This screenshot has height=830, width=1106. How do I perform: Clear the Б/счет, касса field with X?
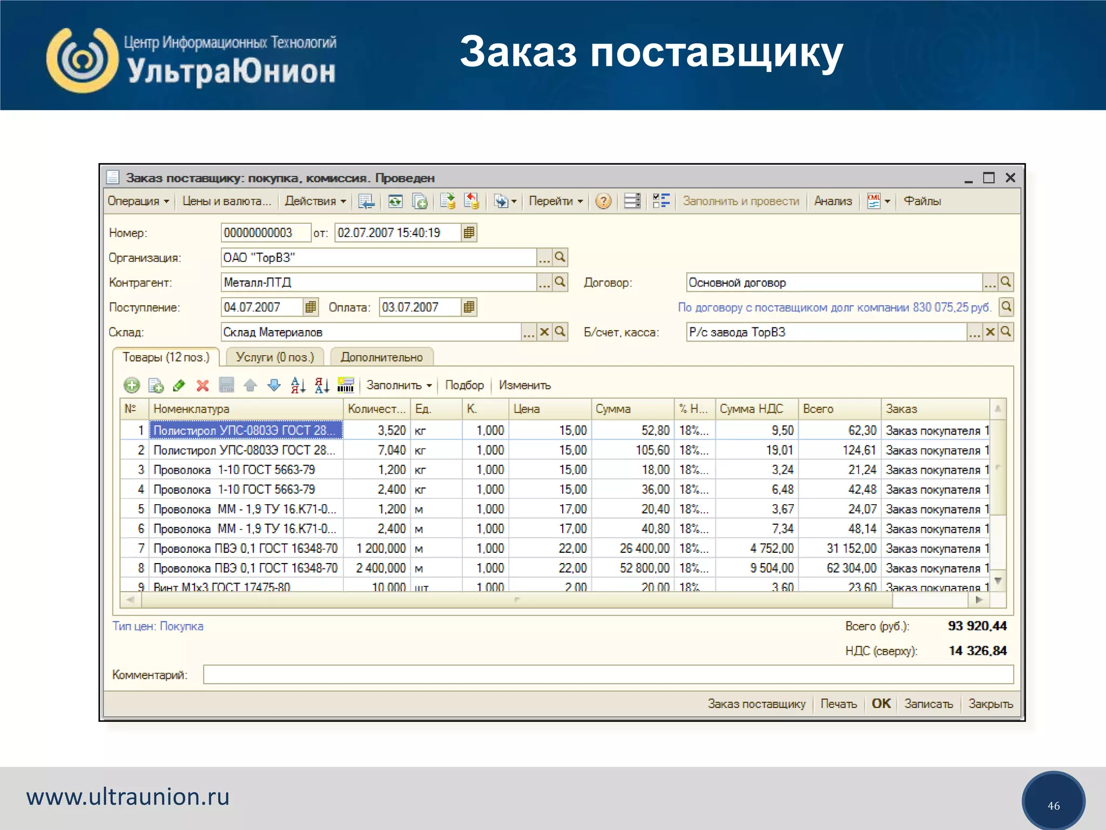[990, 332]
